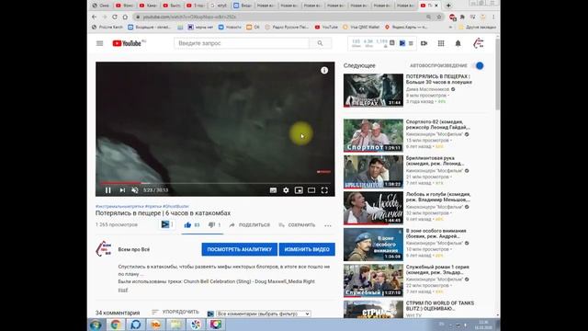
Task: Click Посмотреть аналитику button
Action: pyautogui.click(x=239, y=249)
